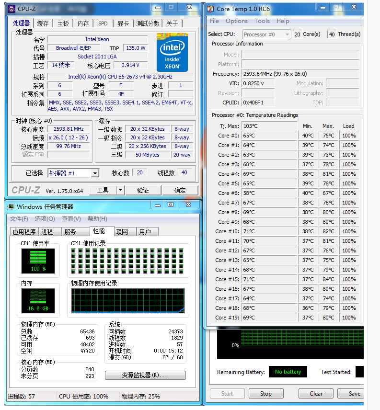Open the 測試分數 tab in CPU-Z

pyautogui.click(x=148, y=23)
